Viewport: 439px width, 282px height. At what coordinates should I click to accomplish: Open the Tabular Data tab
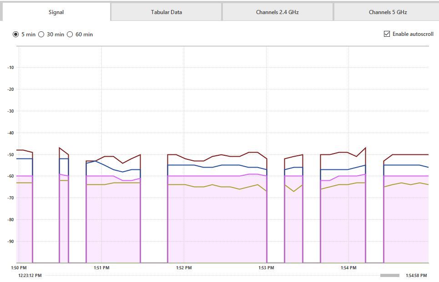tap(166, 12)
